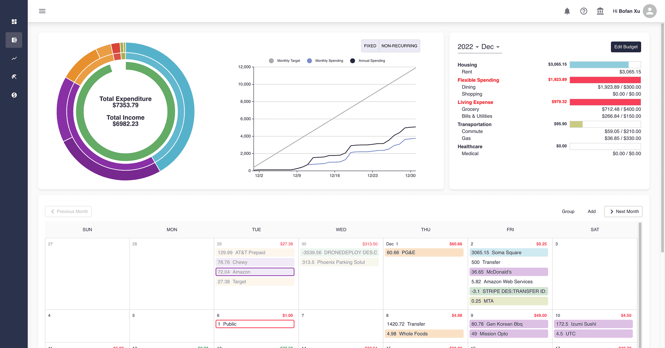Click the Bills & Utilities budget row
Viewport: 665px width, 348px height.
549,116
